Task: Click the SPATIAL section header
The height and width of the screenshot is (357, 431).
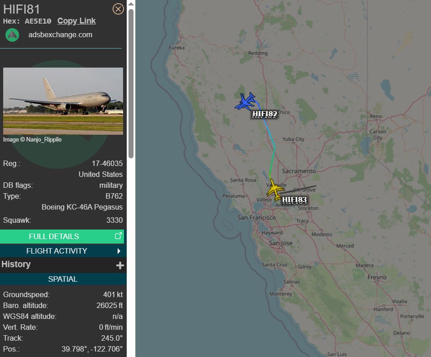Action: point(63,279)
